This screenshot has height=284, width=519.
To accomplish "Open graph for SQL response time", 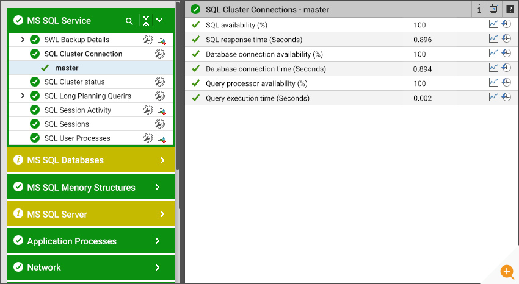I will point(493,38).
